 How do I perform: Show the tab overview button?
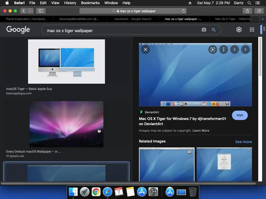[x=259, y=11]
